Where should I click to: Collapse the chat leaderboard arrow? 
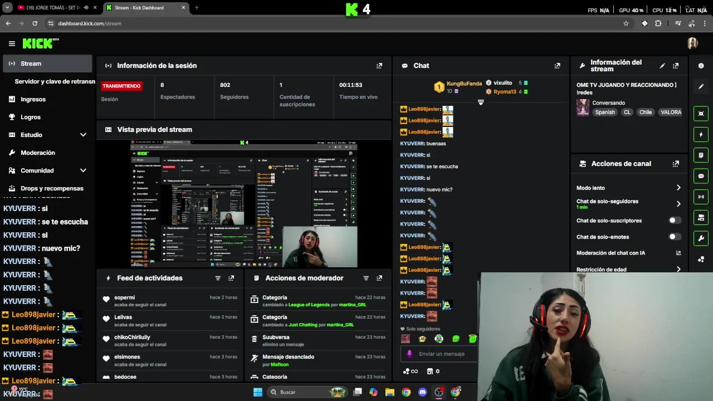(481, 102)
